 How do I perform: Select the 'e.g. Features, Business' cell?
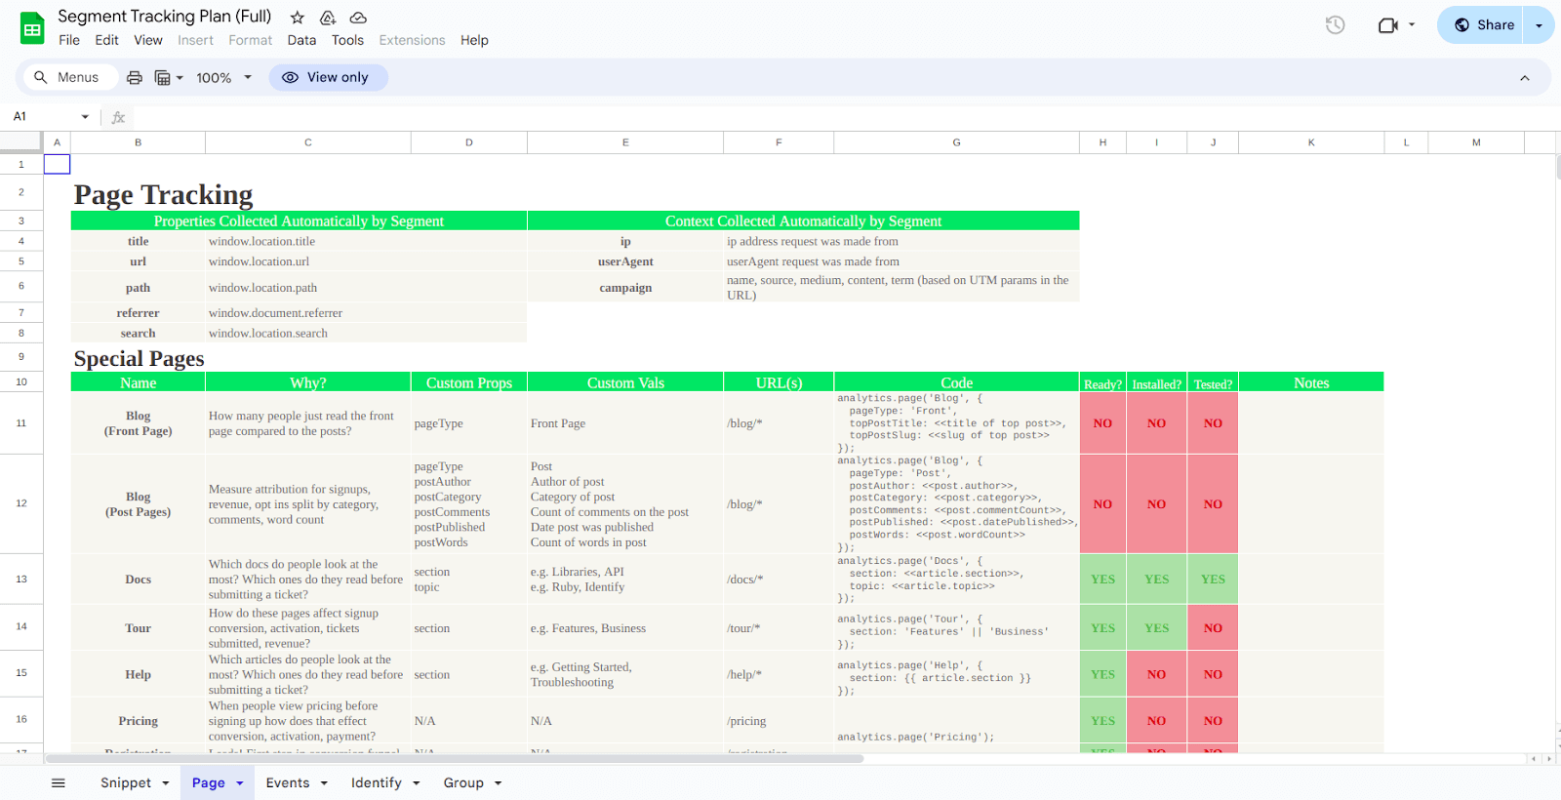625,628
